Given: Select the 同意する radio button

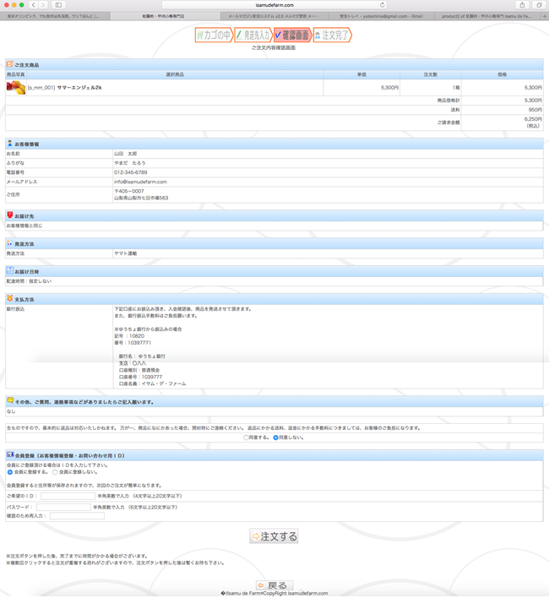Looking at the screenshot, I should pyautogui.click(x=246, y=438).
